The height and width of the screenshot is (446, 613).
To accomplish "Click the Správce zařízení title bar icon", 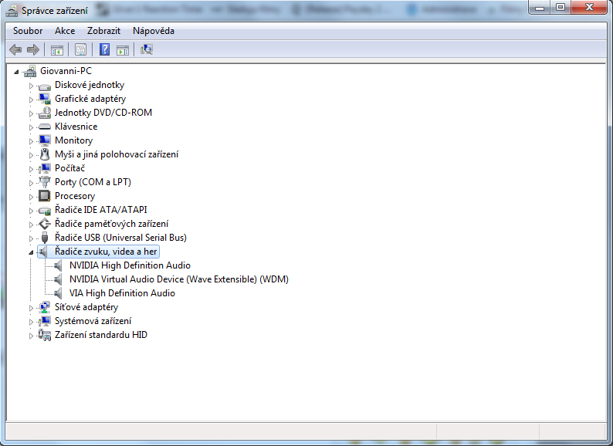I will pyautogui.click(x=12, y=11).
